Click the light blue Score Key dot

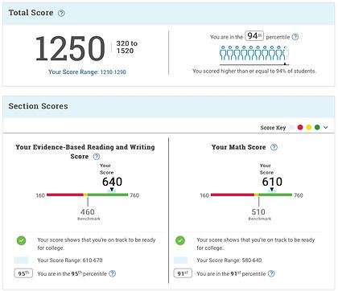point(292,127)
